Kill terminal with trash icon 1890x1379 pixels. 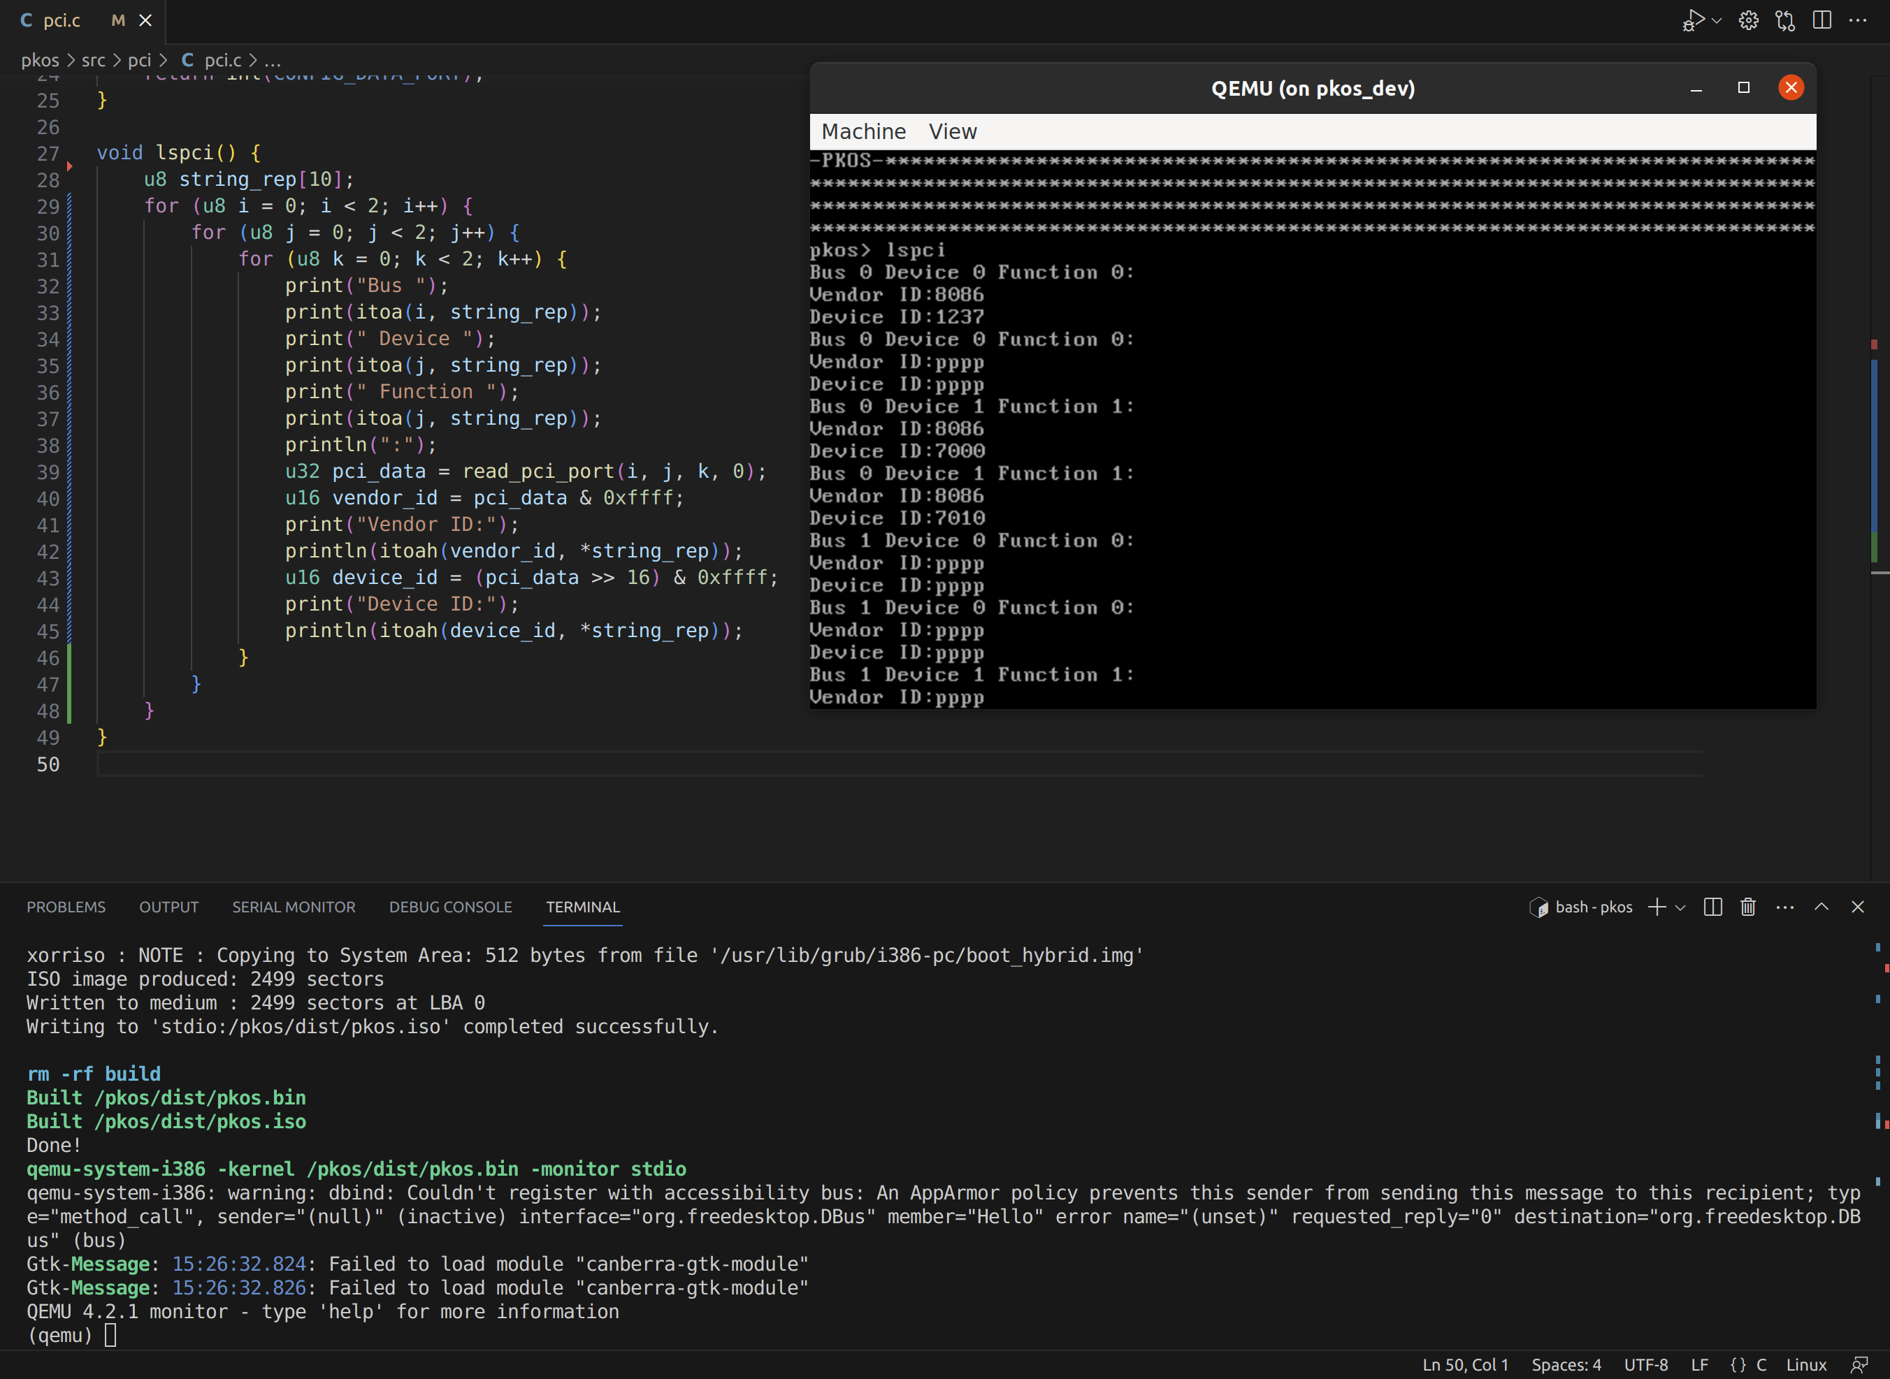[x=1748, y=907]
